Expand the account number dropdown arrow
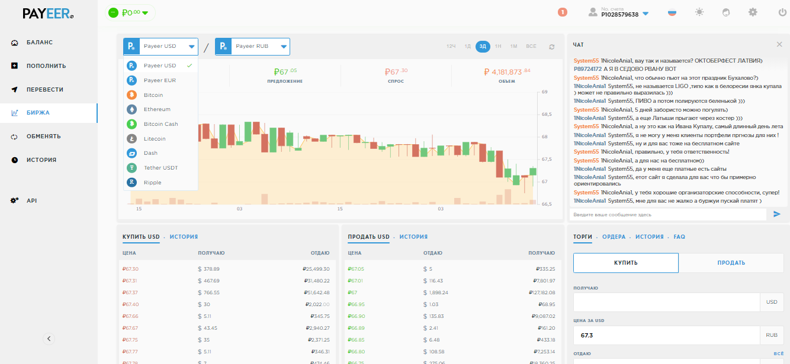 point(646,14)
